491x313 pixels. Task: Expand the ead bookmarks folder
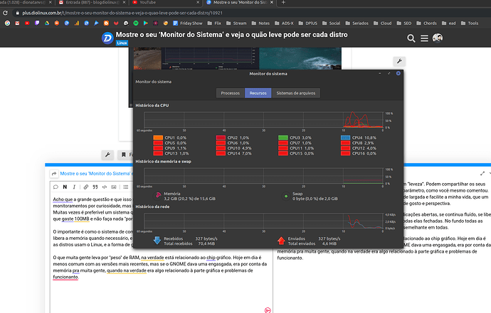point(449,23)
